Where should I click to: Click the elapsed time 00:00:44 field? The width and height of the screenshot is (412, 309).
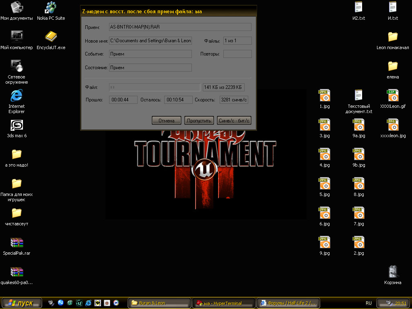123,100
